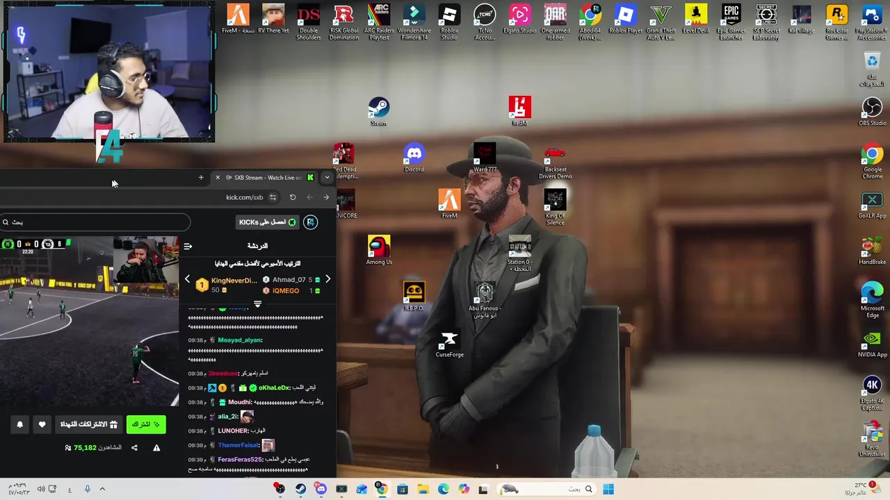890x500 pixels.
Task: Open CurseForge from the desktop
Action: point(449,343)
